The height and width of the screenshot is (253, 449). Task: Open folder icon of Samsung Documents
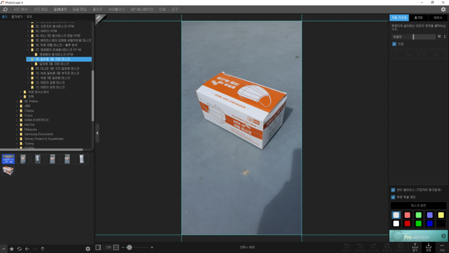point(21,134)
